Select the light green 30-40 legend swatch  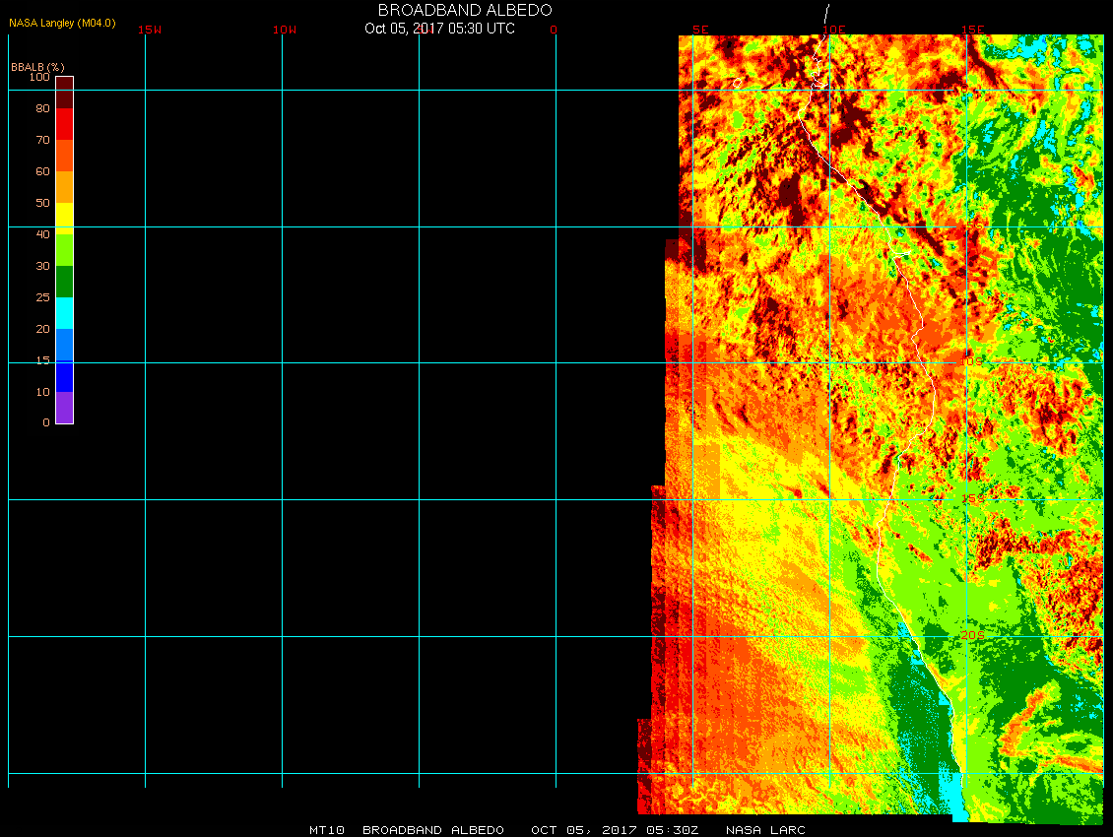point(65,250)
